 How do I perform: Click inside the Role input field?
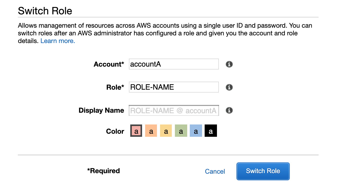(x=174, y=87)
